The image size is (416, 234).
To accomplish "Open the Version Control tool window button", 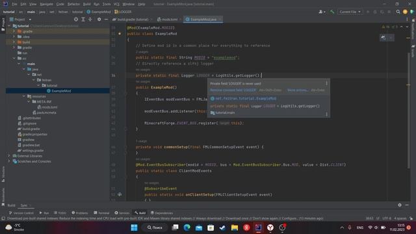I will click(x=21, y=213).
